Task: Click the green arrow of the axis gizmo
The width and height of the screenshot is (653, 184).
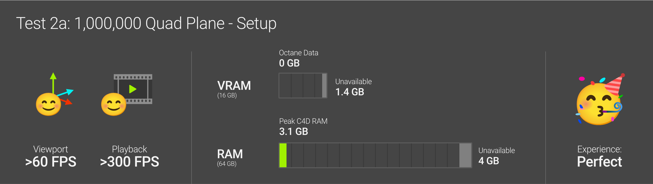Action: (x=53, y=81)
